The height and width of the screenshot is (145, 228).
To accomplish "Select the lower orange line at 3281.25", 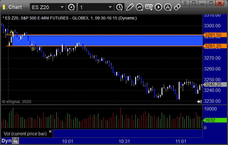I will (104, 46).
